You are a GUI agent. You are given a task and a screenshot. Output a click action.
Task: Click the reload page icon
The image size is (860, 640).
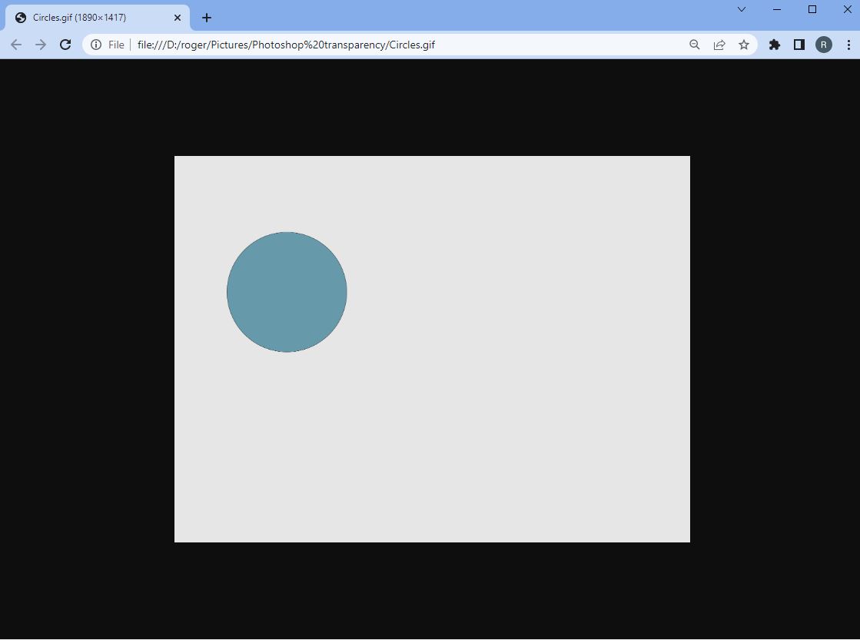point(65,44)
